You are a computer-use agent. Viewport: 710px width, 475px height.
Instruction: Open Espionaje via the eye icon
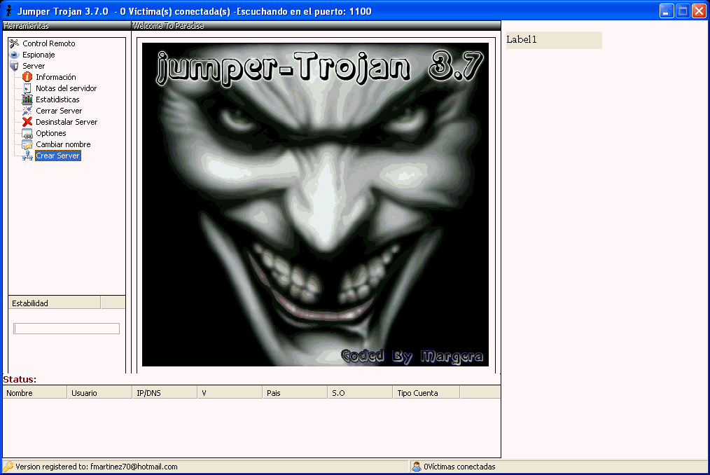pos(13,54)
